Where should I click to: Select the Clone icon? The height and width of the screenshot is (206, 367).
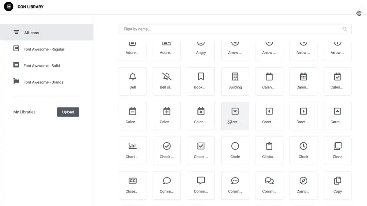[337, 150]
